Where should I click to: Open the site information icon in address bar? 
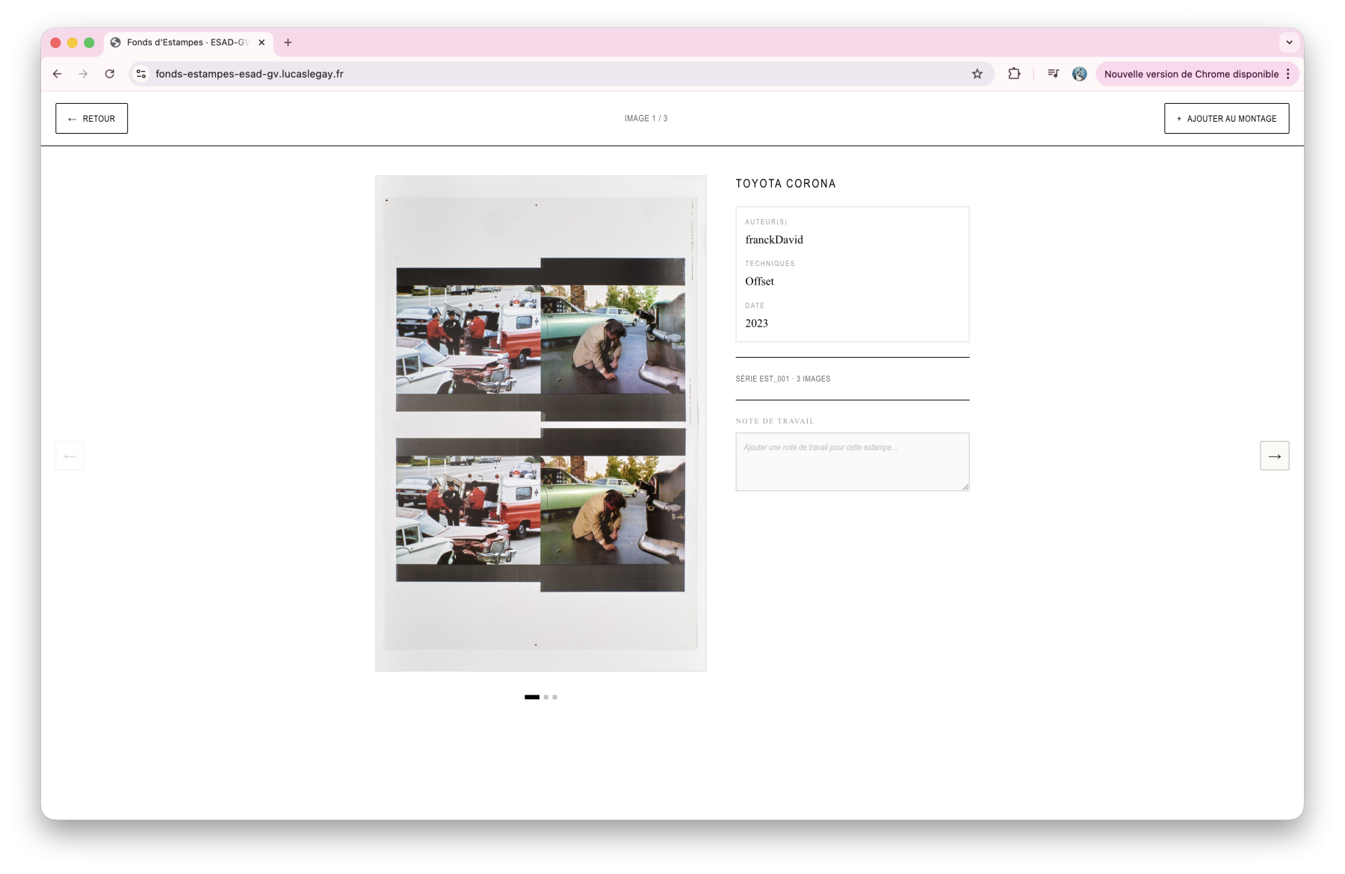tap(141, 74)
